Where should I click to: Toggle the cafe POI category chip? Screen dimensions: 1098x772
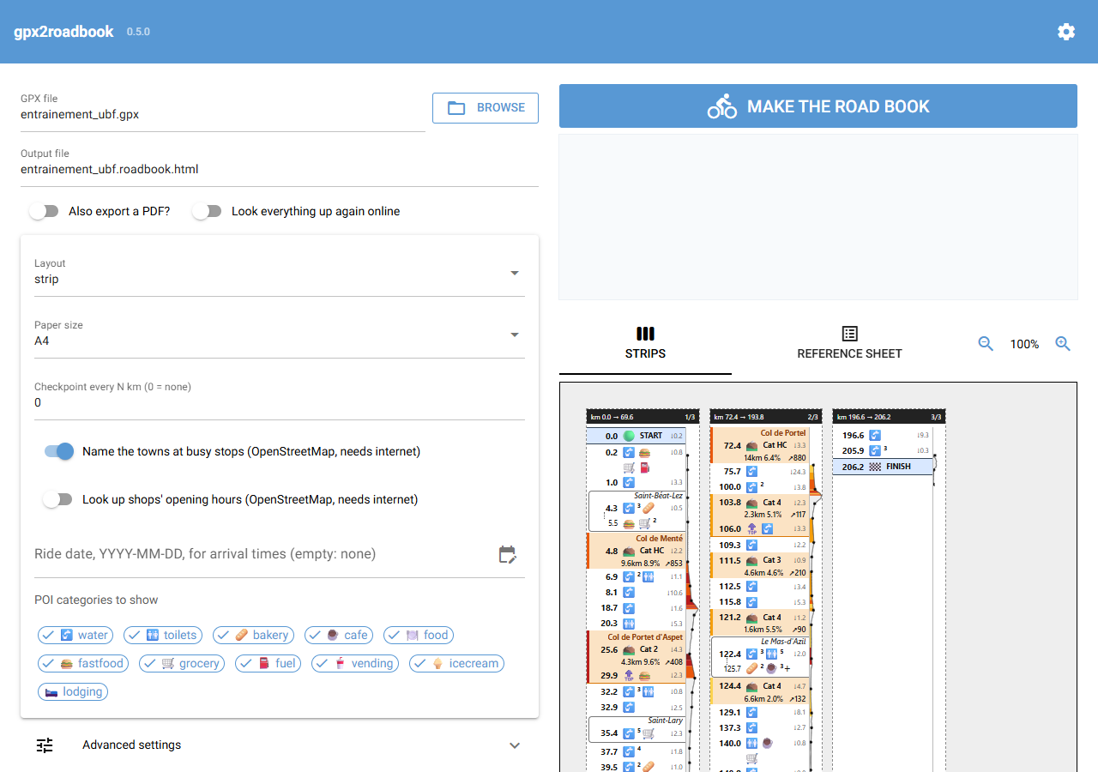(x=339, y=636)
